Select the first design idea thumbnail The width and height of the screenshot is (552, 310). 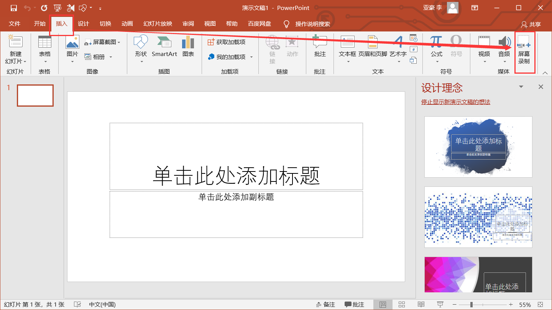coord(478,147)
